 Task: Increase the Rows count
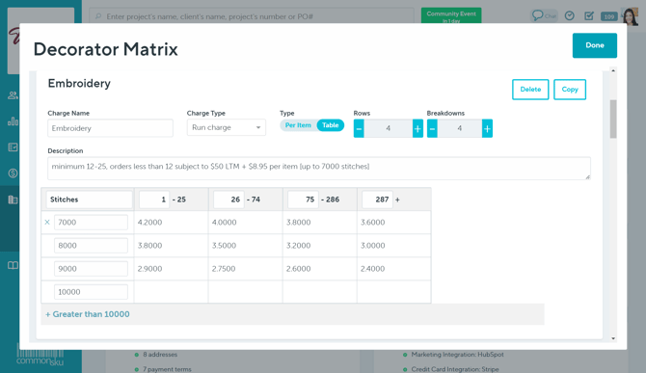coord(417,128)
